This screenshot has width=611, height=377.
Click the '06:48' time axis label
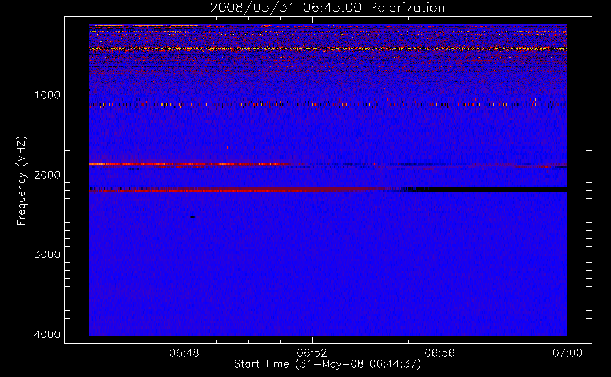click(x=184, y=353)
